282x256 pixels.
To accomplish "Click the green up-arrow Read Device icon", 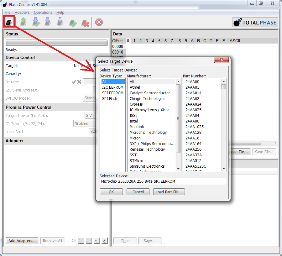I will (x=23, y=22).
